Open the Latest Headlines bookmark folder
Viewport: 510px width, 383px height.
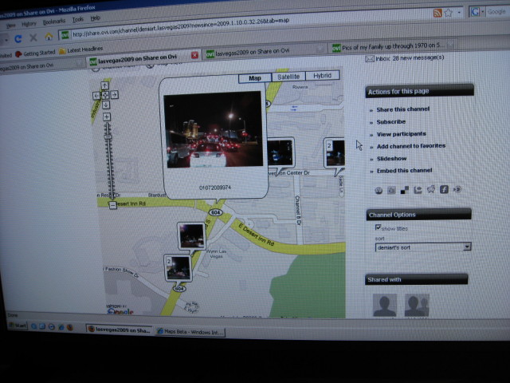pos(81,49)
